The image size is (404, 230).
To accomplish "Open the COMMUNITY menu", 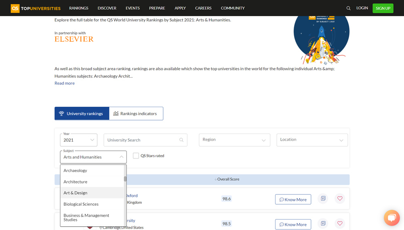I will [233, 8].
